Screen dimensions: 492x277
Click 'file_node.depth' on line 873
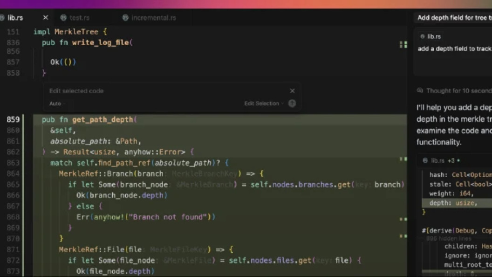click(120, 271)
